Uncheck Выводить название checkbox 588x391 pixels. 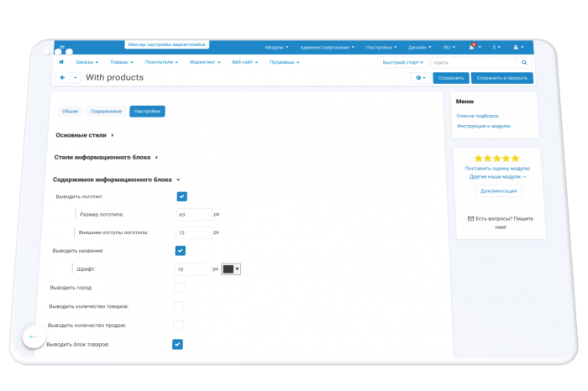(181, 251)
